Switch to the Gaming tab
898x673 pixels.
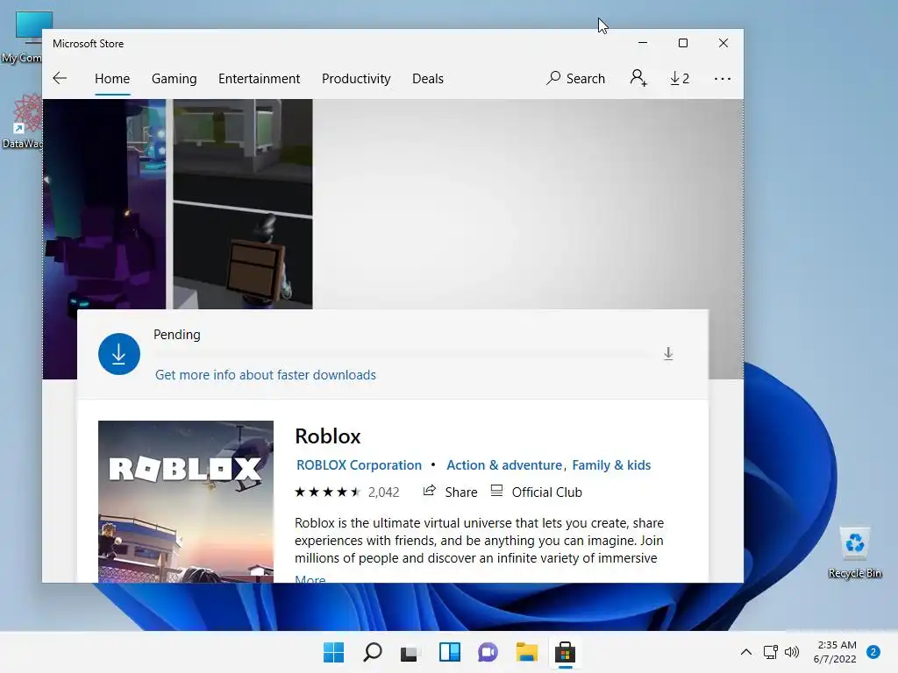pyautogui.click(x=175, y=78)
